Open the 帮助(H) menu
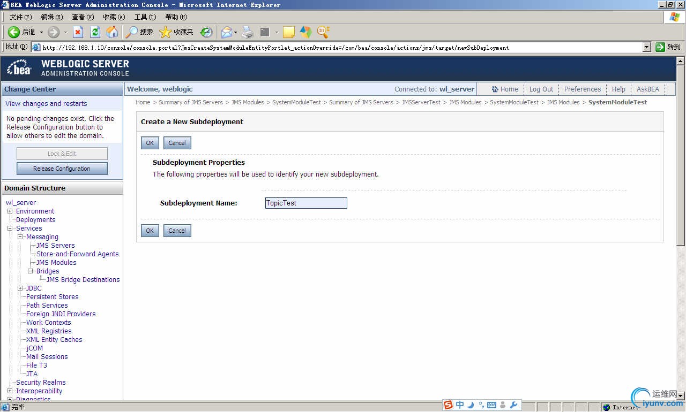This screenshot has height=412, width=686. point(176,17)
